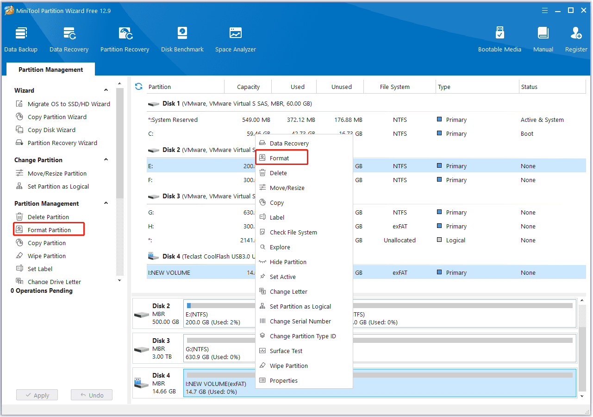Select Format in context menu
Viewport: 593px width, 417px height.
coord(304,158)
